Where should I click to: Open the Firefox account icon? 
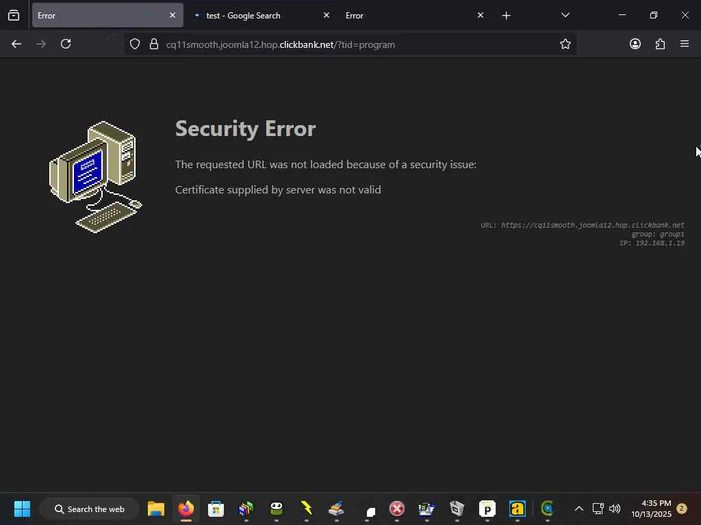coord(635,44)
